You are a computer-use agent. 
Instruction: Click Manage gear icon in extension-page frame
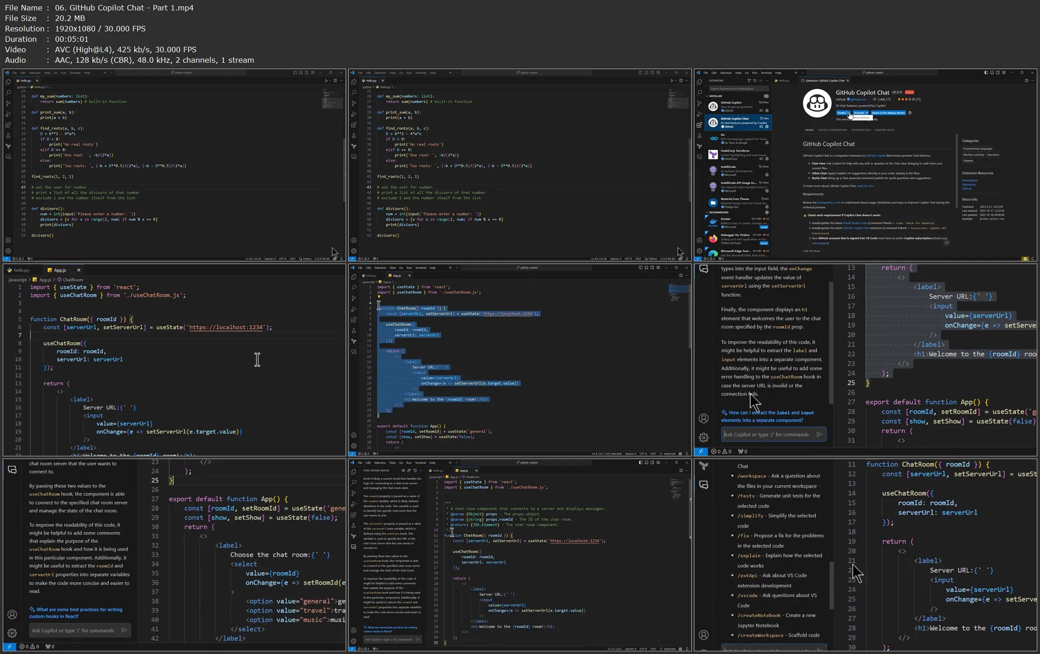pyautogui.click(x=699, y=251)
